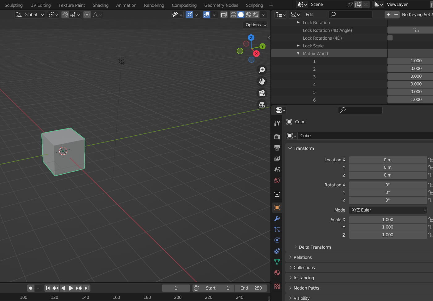Click the zoom magnifier icon in viewport
Image resolution: width=433 pixels, height=301 pixels.
click(x=262, y=70)
